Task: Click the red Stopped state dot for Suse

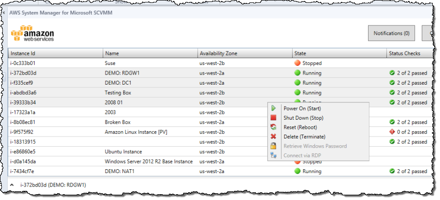Action: (x=297, y=63)
